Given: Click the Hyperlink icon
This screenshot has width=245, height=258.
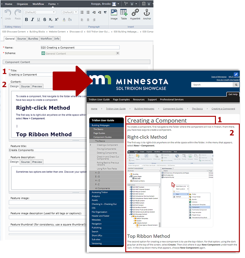Looking at the screenshot, I should 135,14.
